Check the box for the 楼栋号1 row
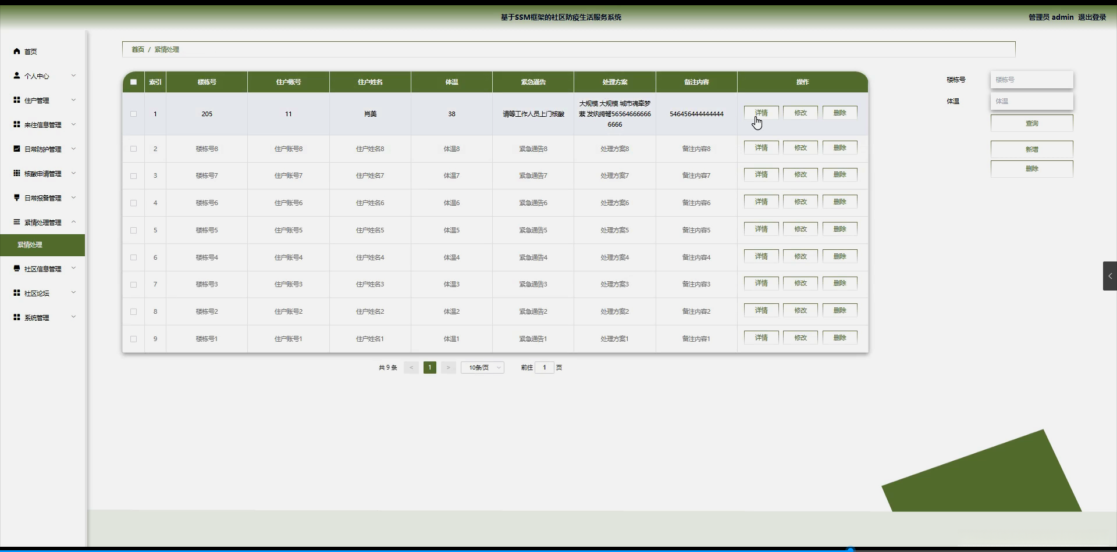This screenshot has width=1117, height=552. point(133,339)
